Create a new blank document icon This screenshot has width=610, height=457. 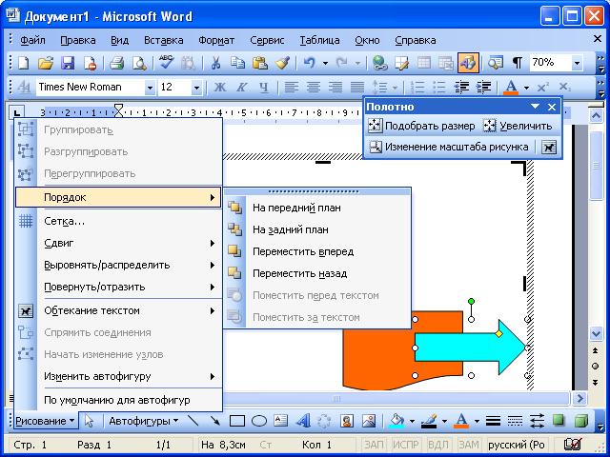(24, 63)
